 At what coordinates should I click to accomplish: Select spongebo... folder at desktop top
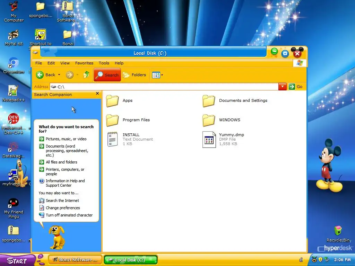[41, 9]
